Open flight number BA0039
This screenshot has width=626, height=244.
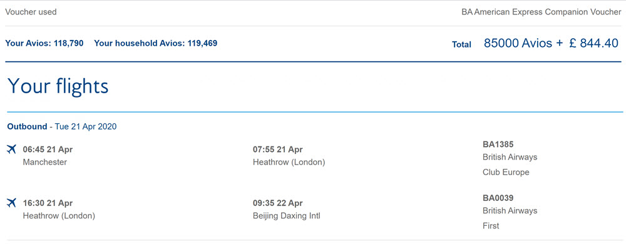pyautogui.click(x=498, y=198)
